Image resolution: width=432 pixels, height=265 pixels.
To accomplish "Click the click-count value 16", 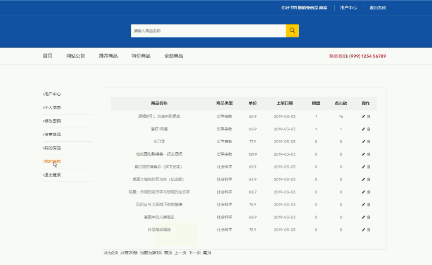I will coord(341,116).
